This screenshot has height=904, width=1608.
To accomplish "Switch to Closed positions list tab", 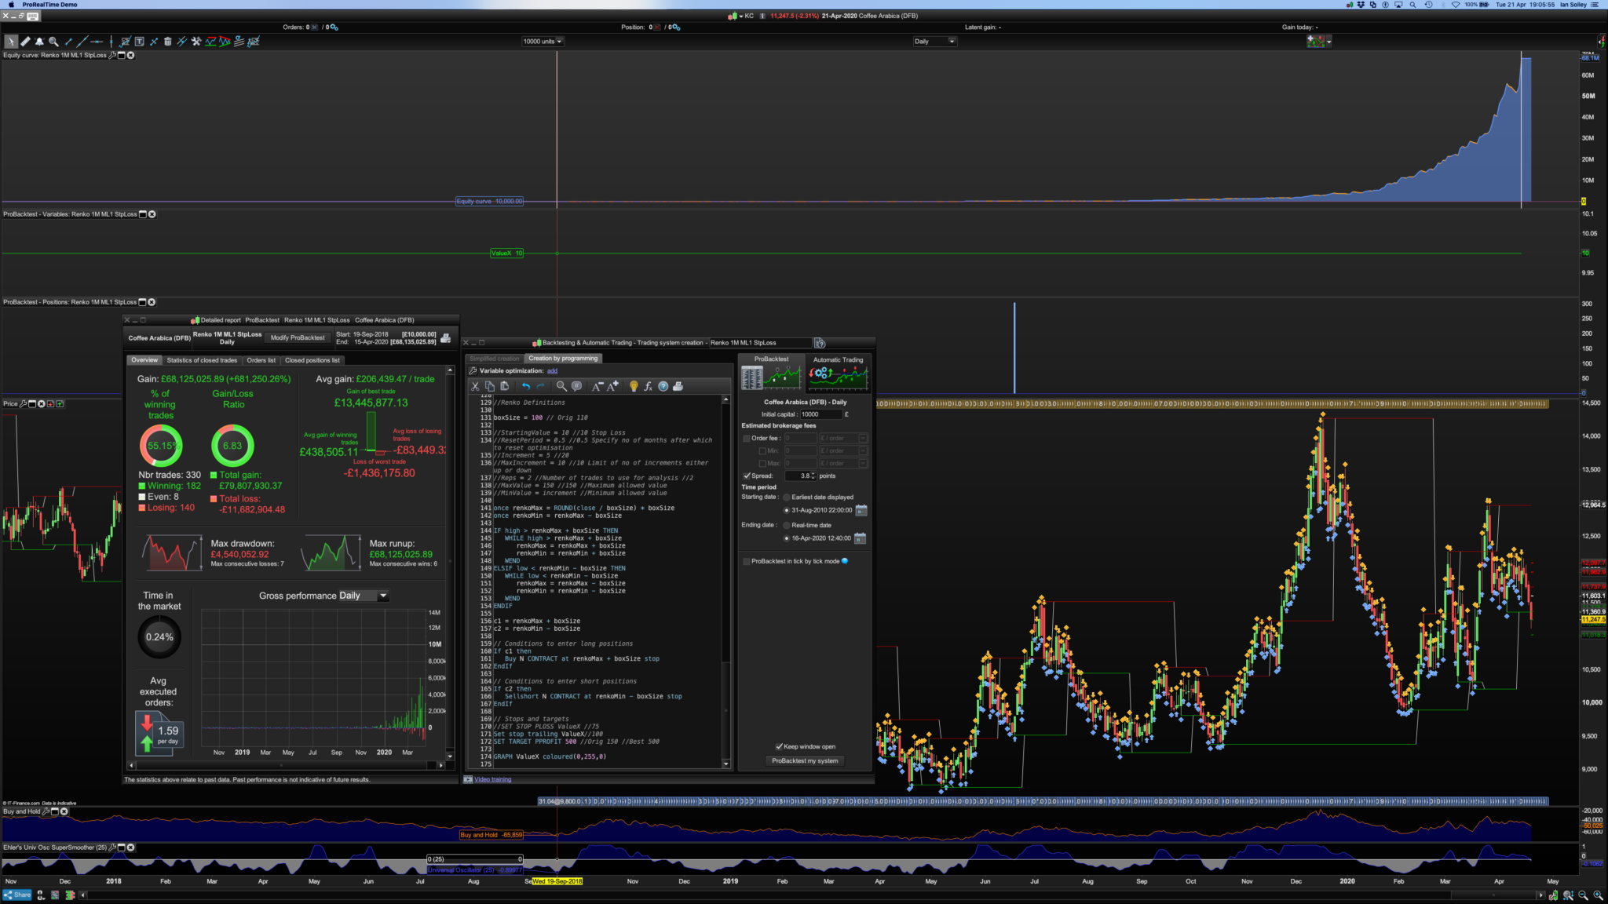I will pyautogui.click(x=312, y=360).
